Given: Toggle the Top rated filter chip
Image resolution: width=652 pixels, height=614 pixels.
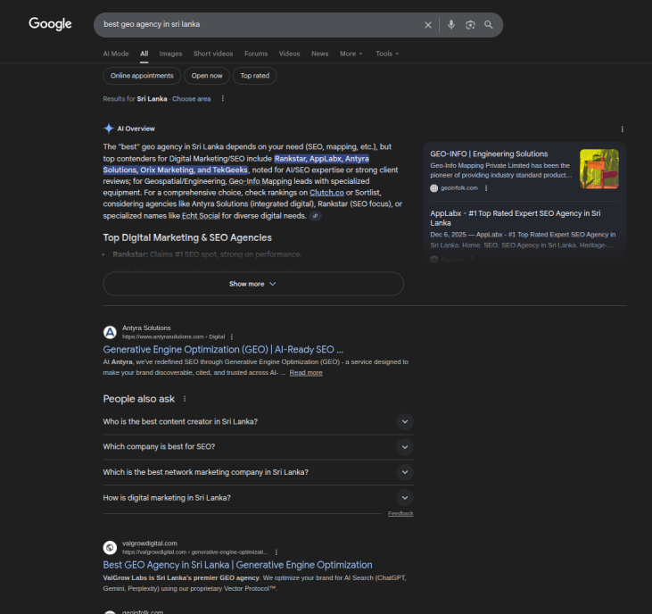Looking at the screenshot, I should [255, 76].
